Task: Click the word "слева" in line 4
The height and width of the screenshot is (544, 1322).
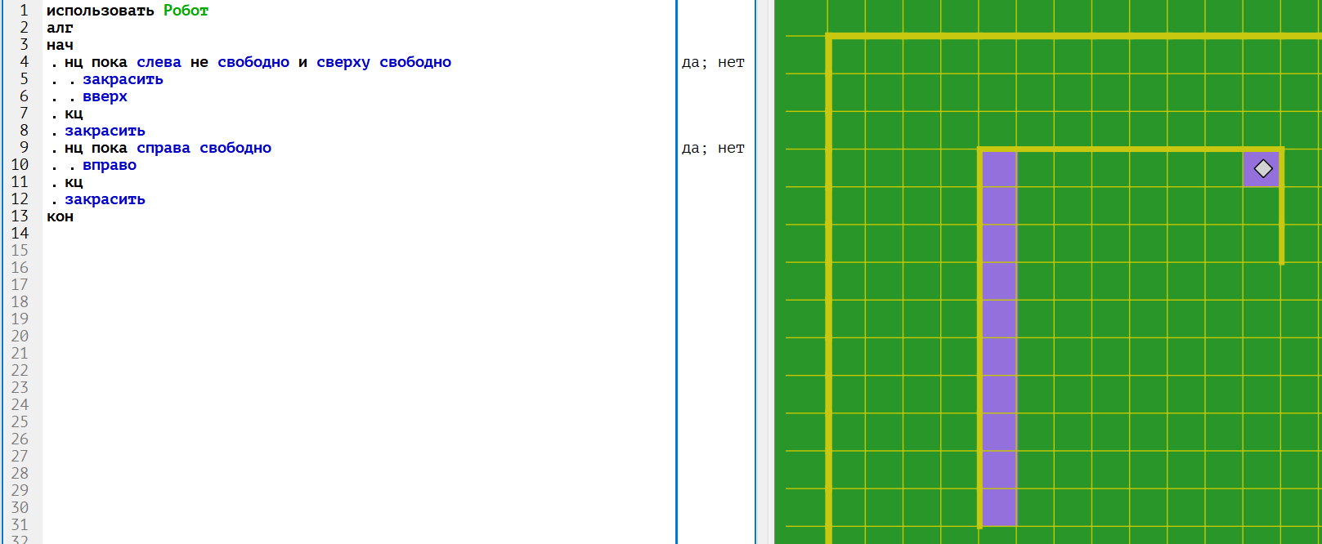Action: click(x=159, y=62)
